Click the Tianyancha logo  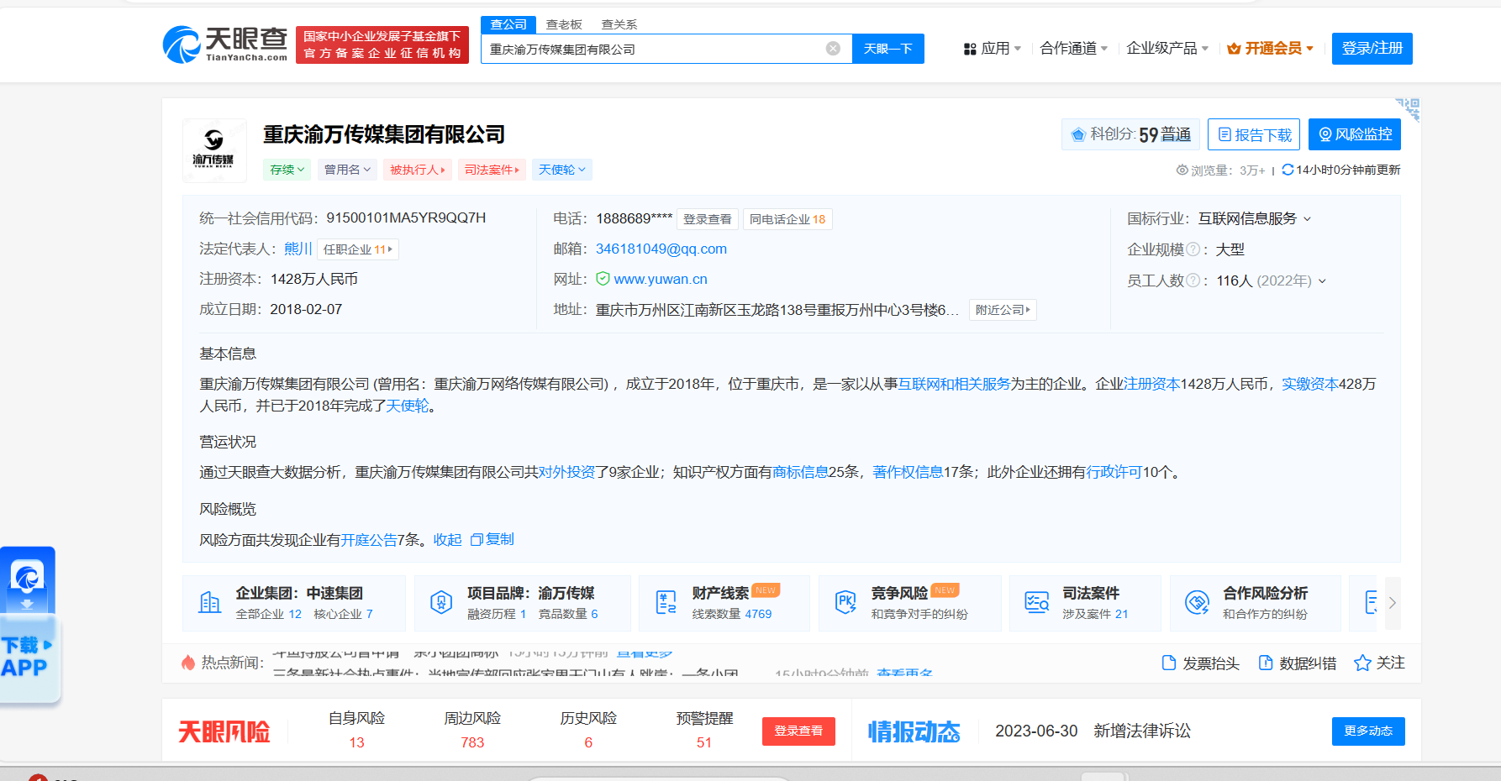point(225,45)
